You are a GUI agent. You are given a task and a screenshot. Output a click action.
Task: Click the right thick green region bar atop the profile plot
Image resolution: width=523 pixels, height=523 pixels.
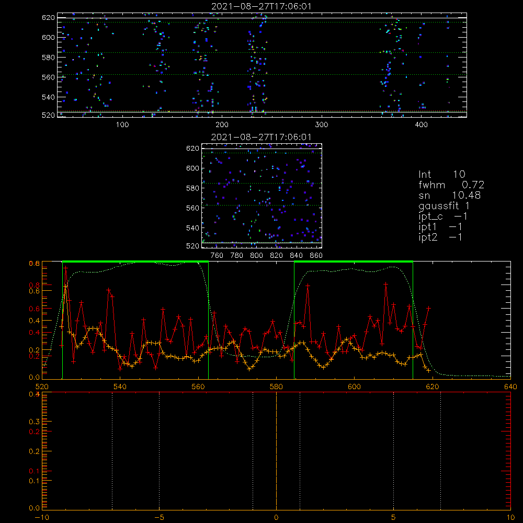[x=354, y=261]
